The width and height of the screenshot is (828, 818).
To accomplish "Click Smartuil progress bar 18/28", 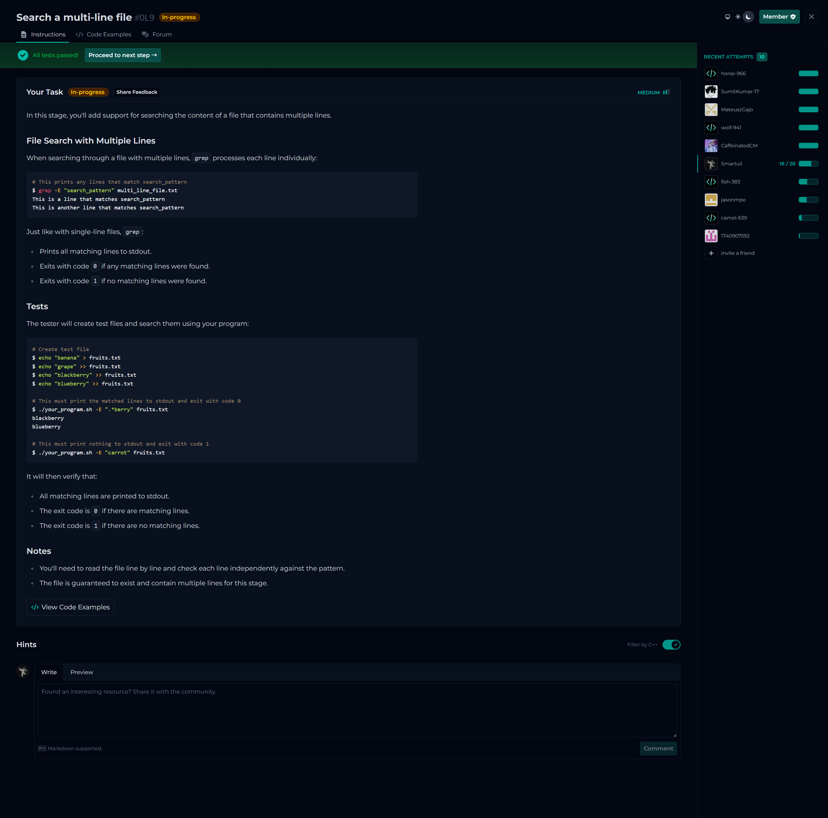I will coord(808,164).
